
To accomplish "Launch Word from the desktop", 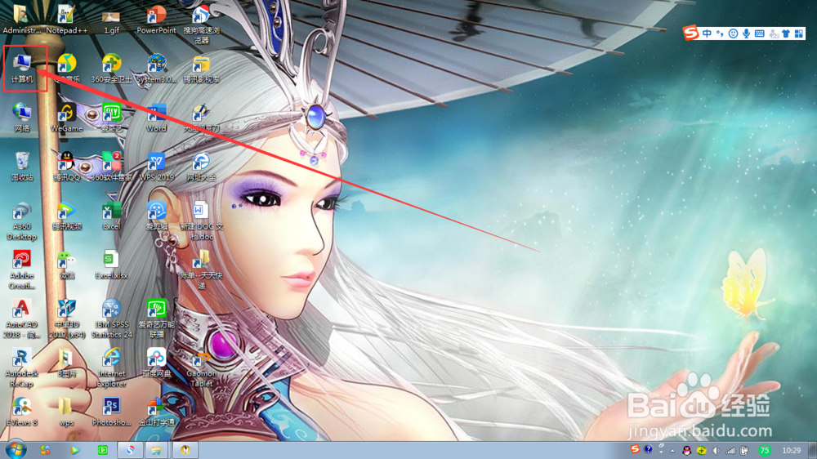I will click(156, 118).
